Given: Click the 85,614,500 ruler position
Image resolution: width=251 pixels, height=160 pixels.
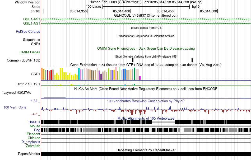Looking at the screenshot, I should point(208,11).
